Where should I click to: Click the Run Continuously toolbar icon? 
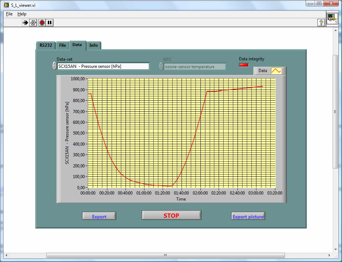(x=33, y=22)
